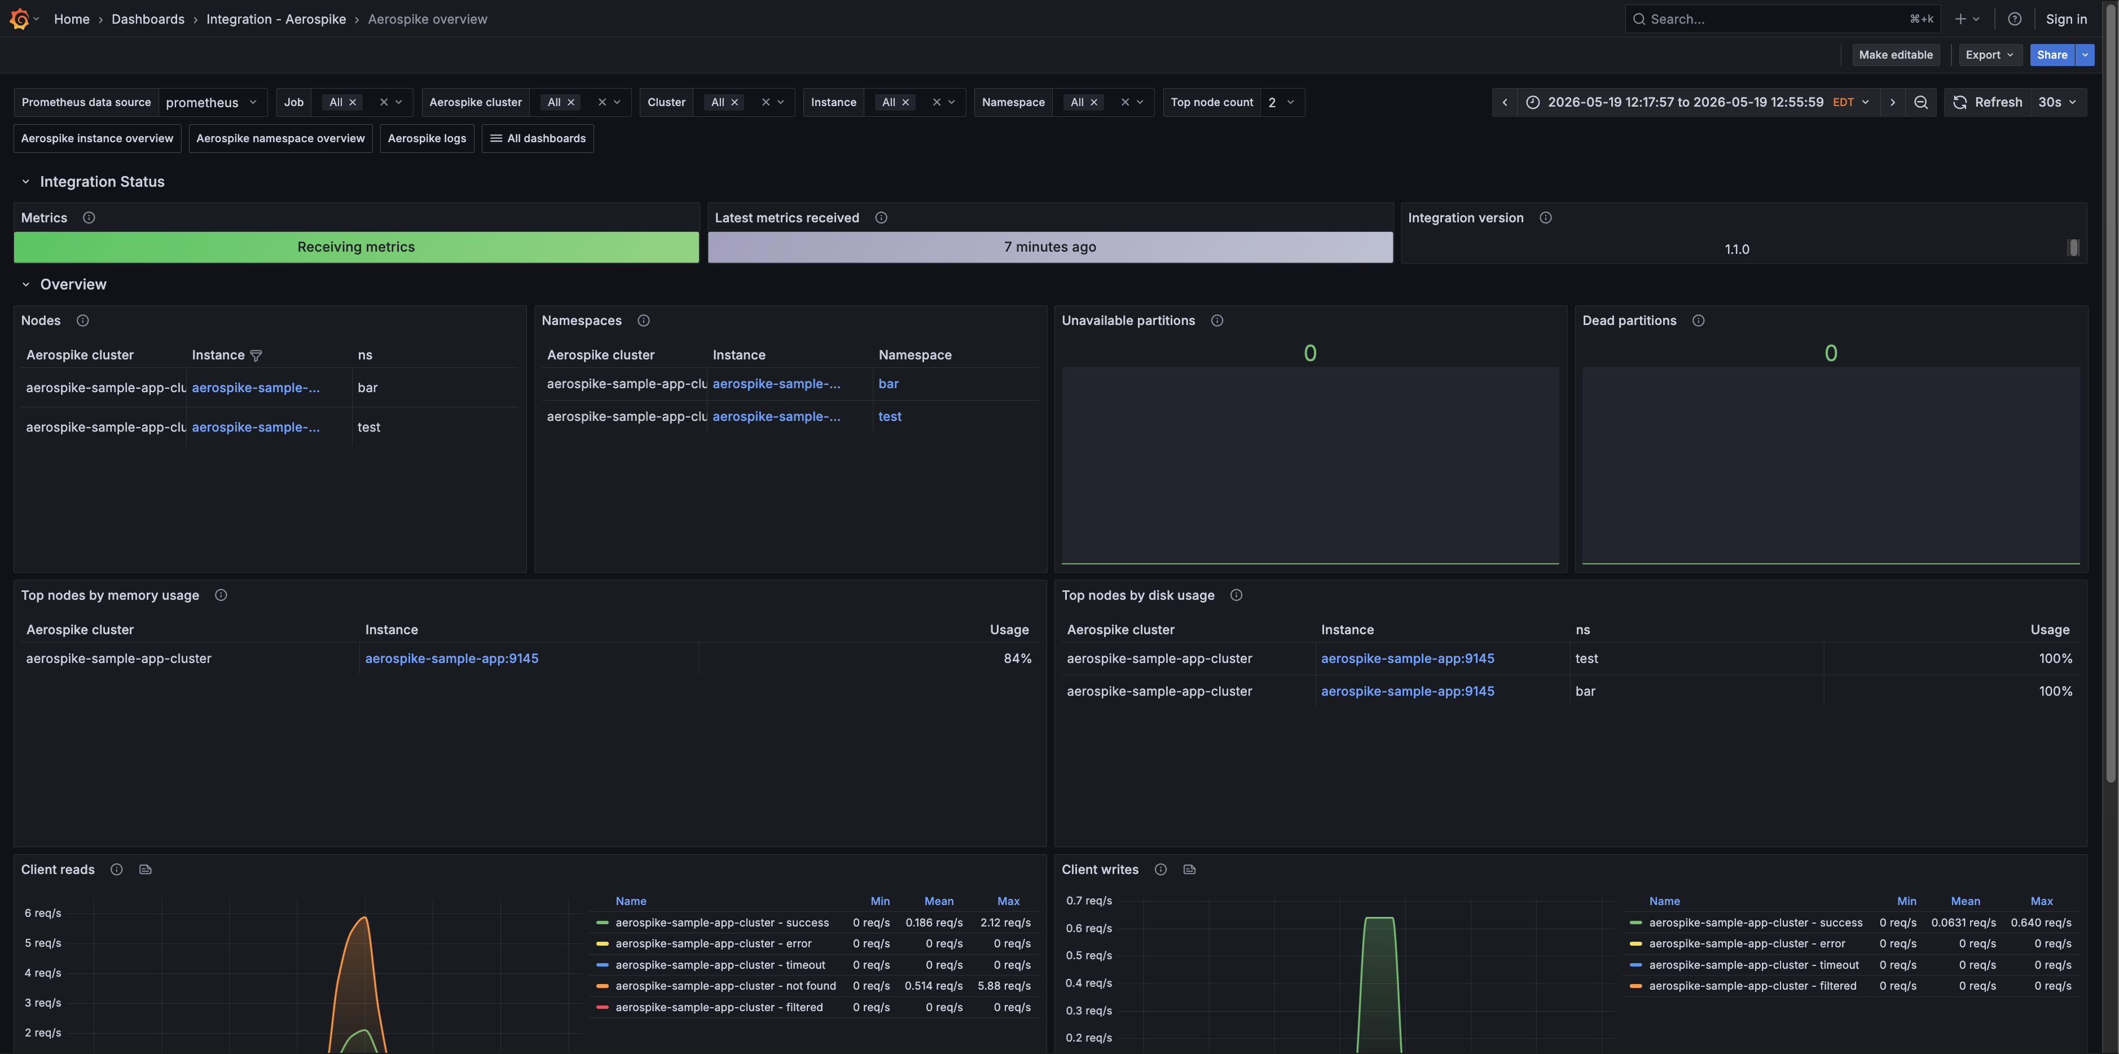
Task: Expand the Instance variable dropdown
Action: [952, 102]
